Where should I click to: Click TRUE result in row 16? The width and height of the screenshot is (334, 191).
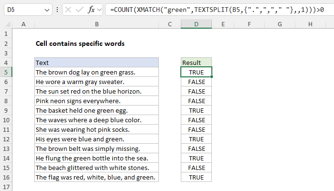(196, 177)
